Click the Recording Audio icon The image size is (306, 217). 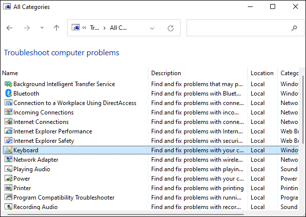[8, 207]
